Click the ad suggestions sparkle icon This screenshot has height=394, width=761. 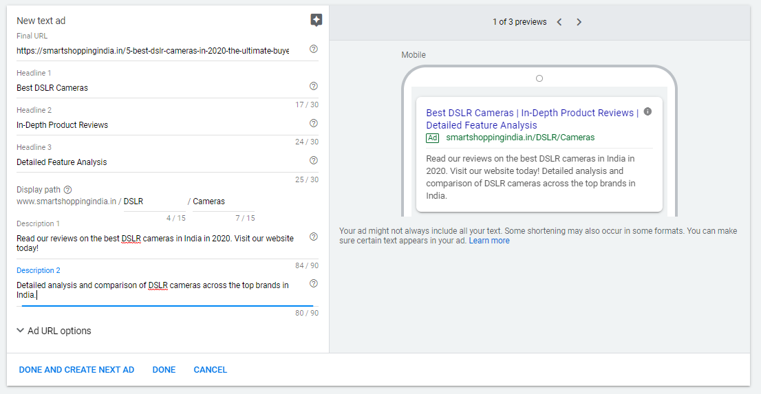click(x=316, y=21)
